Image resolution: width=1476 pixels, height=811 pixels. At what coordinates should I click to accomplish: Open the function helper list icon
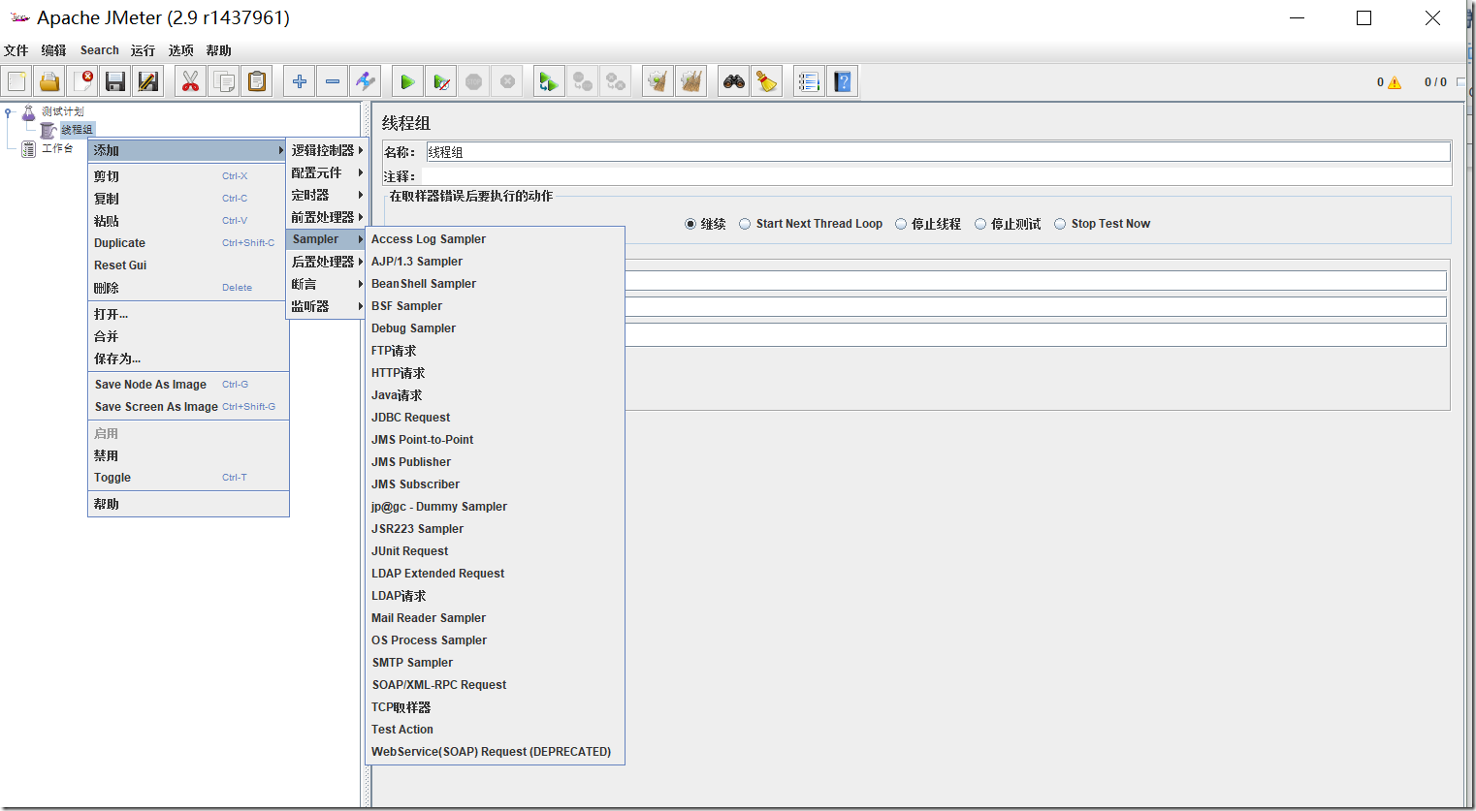[809, 81]
